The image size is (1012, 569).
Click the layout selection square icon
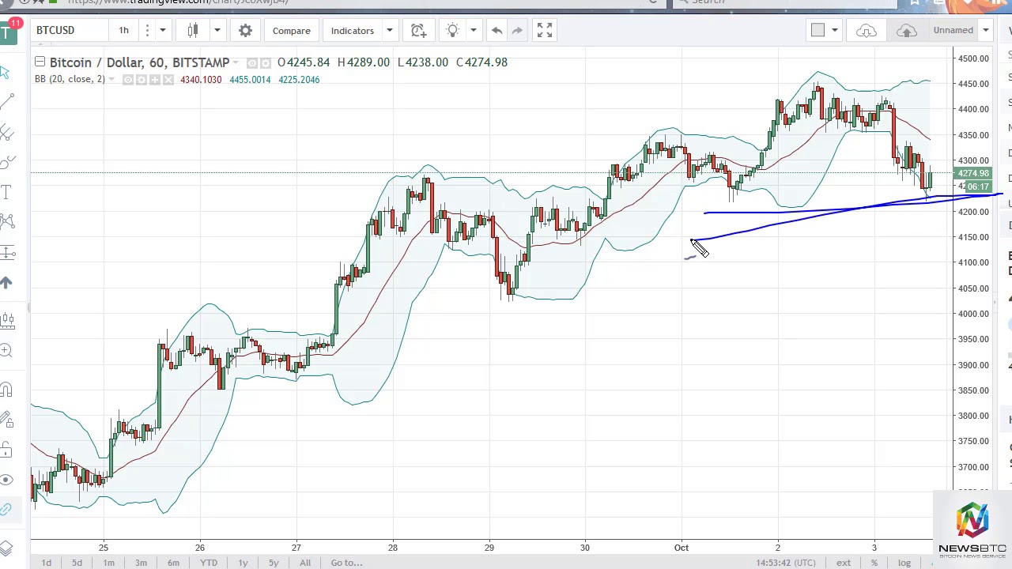(x=818, y=30)
